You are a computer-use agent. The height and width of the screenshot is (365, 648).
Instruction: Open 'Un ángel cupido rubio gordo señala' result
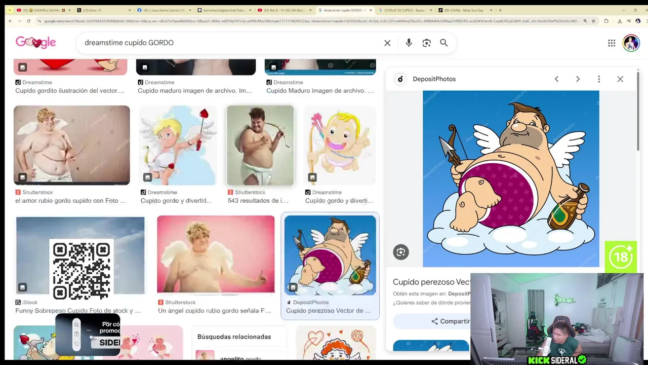point(214,311)
